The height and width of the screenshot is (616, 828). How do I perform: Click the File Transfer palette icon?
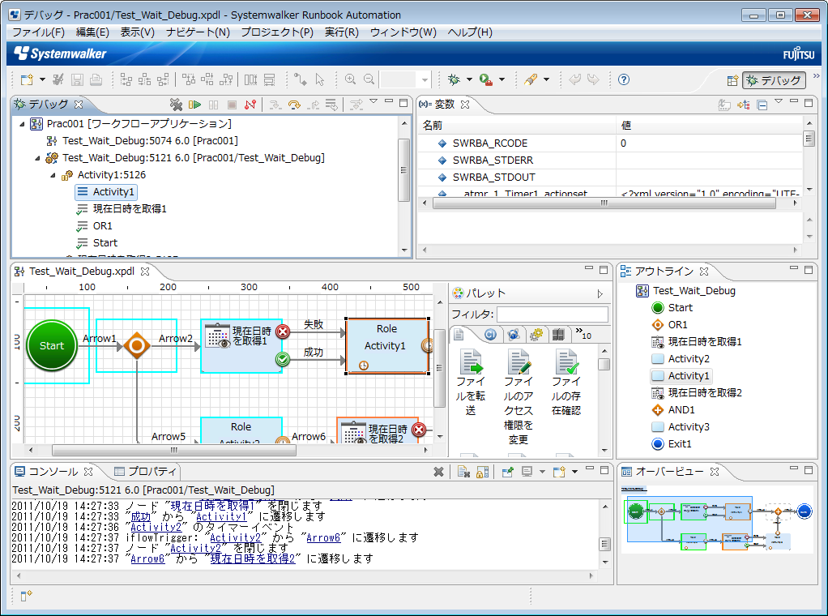[x=471, y=383]
